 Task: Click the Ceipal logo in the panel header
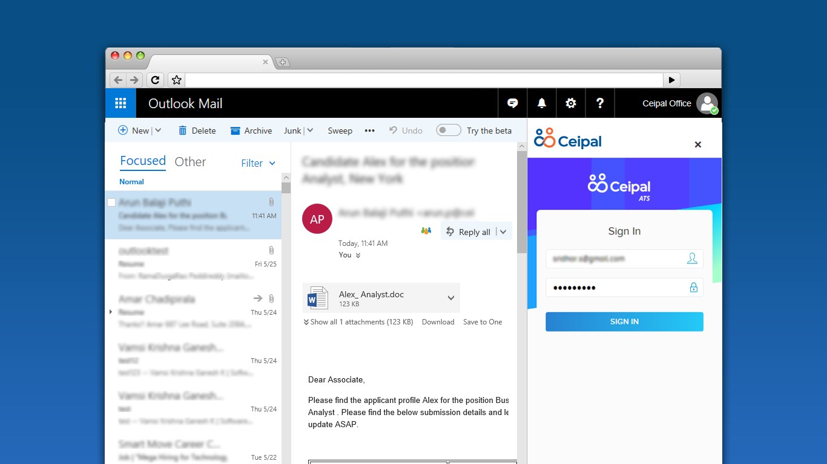(568, 138)
